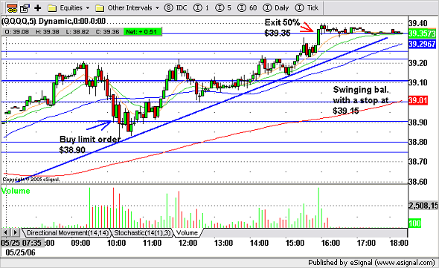Screen dimensions: 439x268
Task: Click the chain link toolbar icon
Action: [x=12, y=8]
